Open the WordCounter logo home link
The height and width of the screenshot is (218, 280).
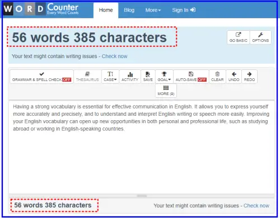[x=41, y=9]
